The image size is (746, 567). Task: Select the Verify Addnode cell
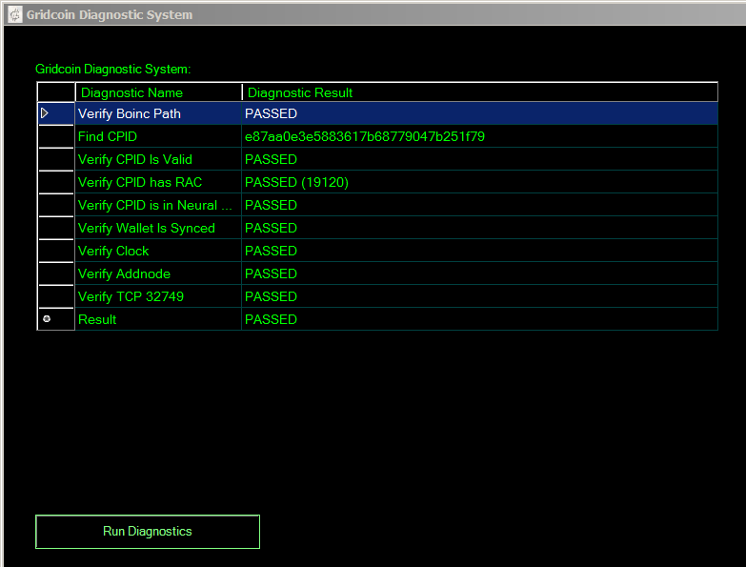point(157,273)
